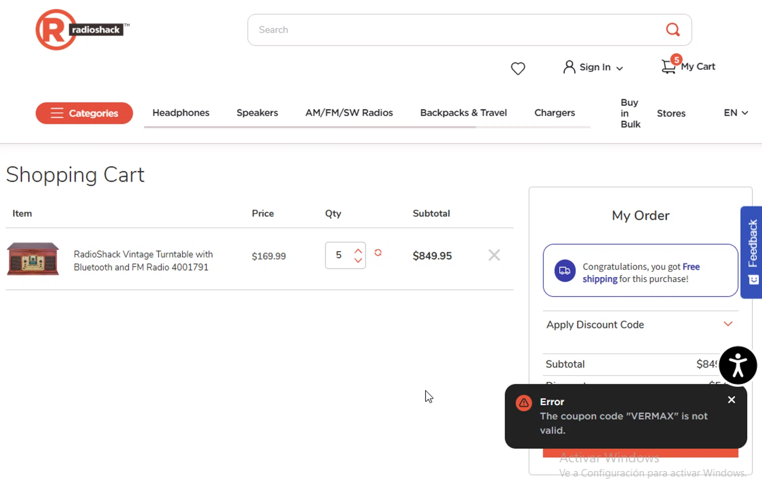Open Chargers category
The height and width of the screenshot is (501, 762).
click(555, 113)
